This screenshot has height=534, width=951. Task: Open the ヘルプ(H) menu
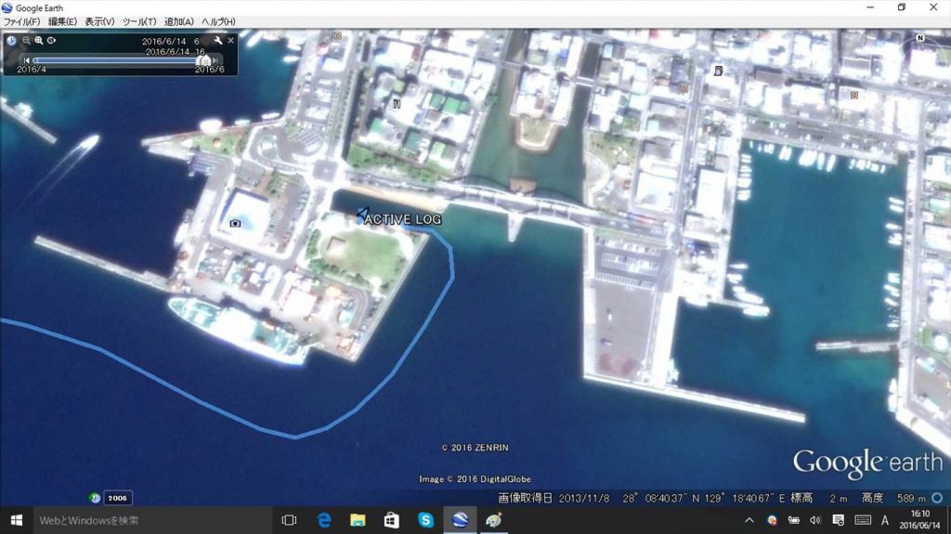218,21
